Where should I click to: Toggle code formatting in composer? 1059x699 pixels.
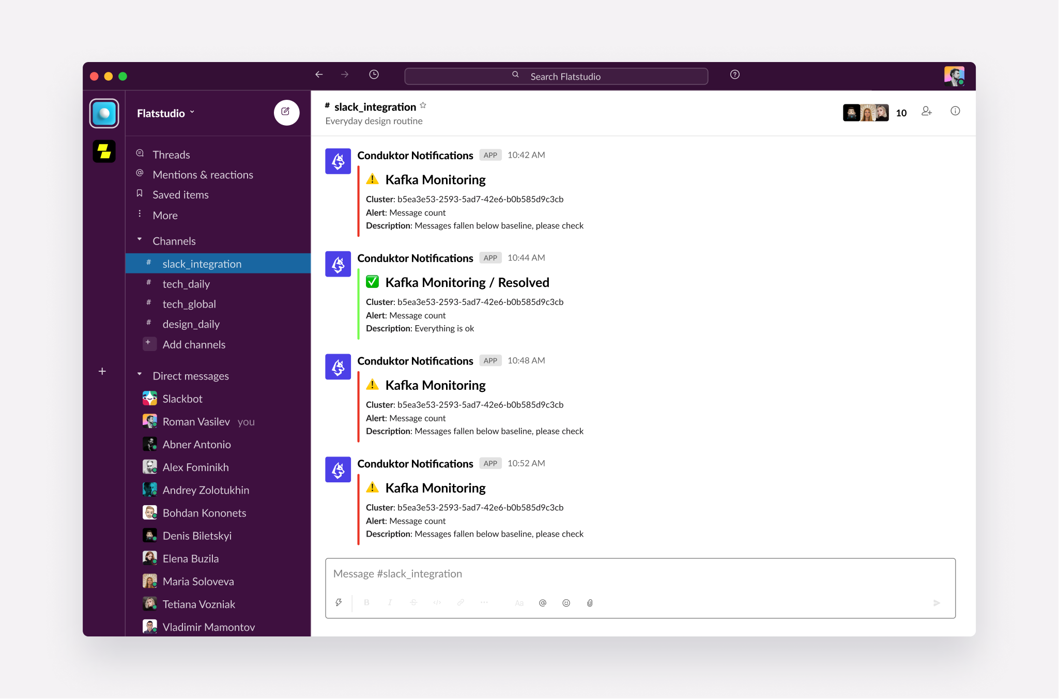point(437,602)
